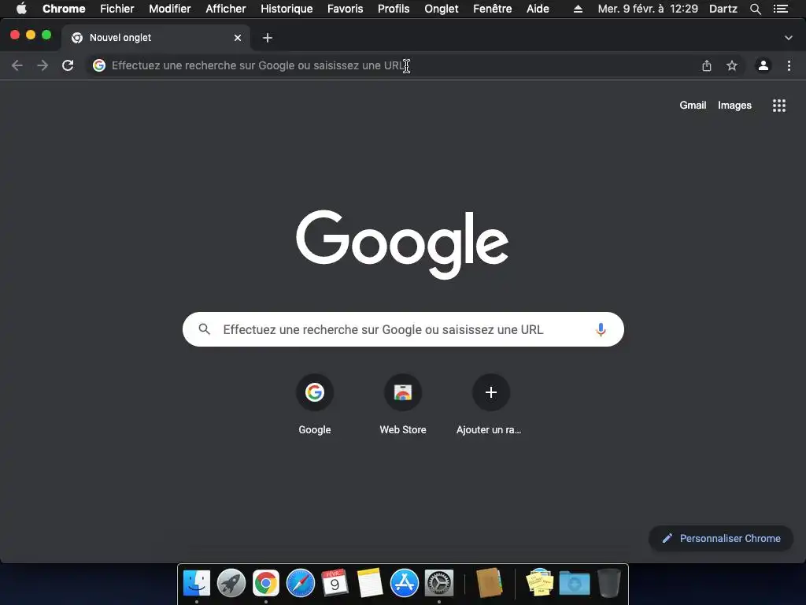Open the Downloads folder in the dock
The width and height of the screenshot is (806, 605).
(x=575, y=583)
